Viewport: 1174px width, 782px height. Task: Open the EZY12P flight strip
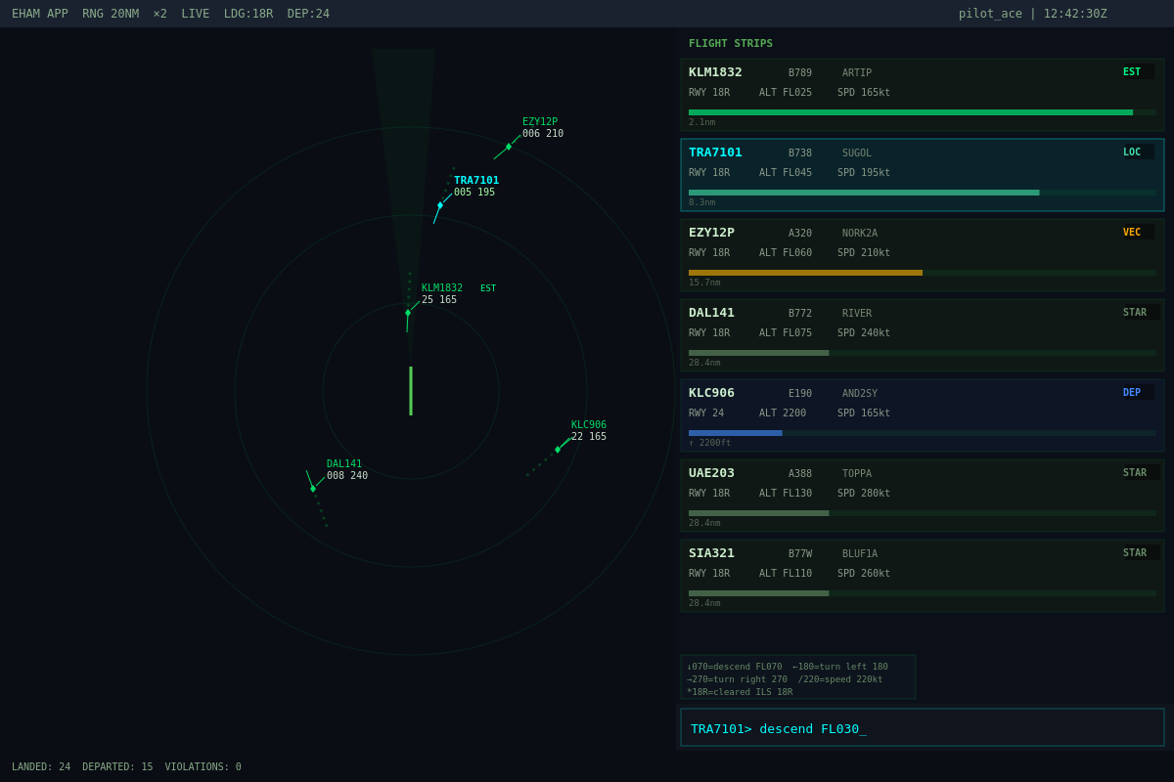923,255
